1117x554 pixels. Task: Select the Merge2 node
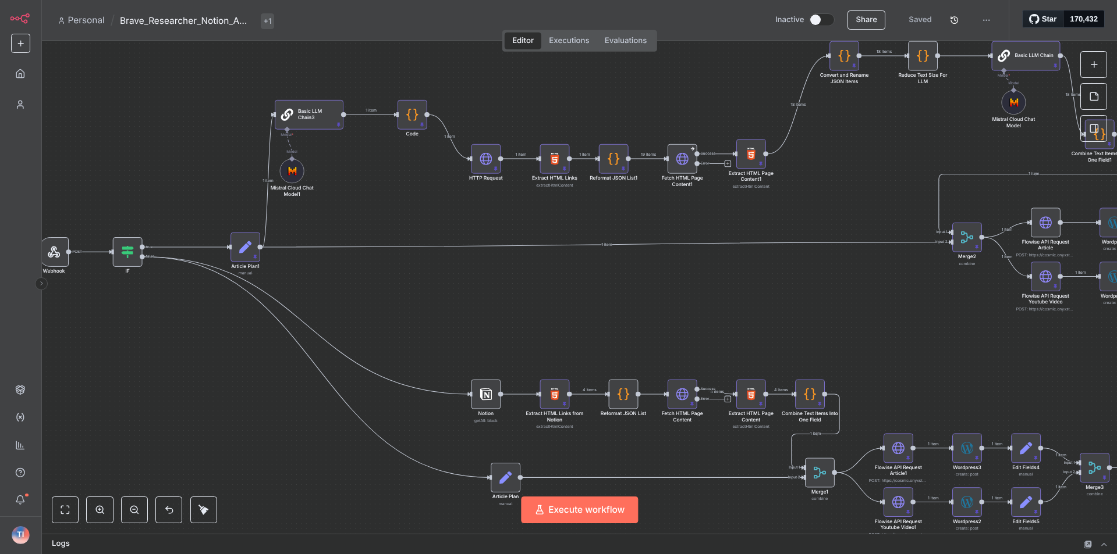(966, 237)
